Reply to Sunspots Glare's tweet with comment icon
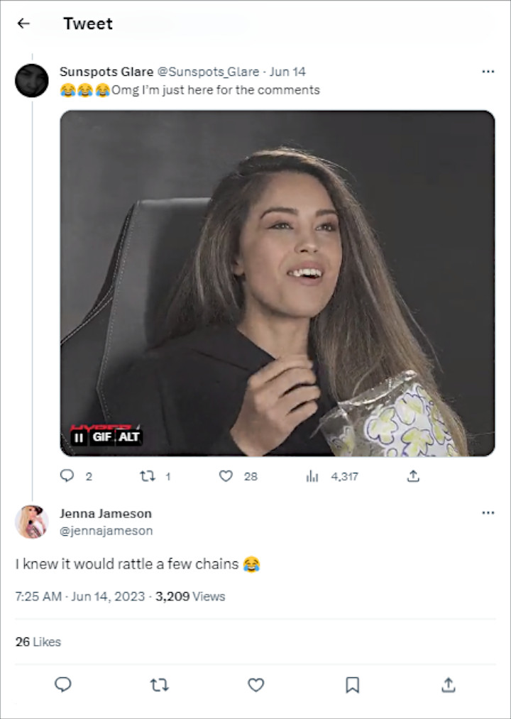The height and width of the screenshot is (719, 511). click(67, 476)
